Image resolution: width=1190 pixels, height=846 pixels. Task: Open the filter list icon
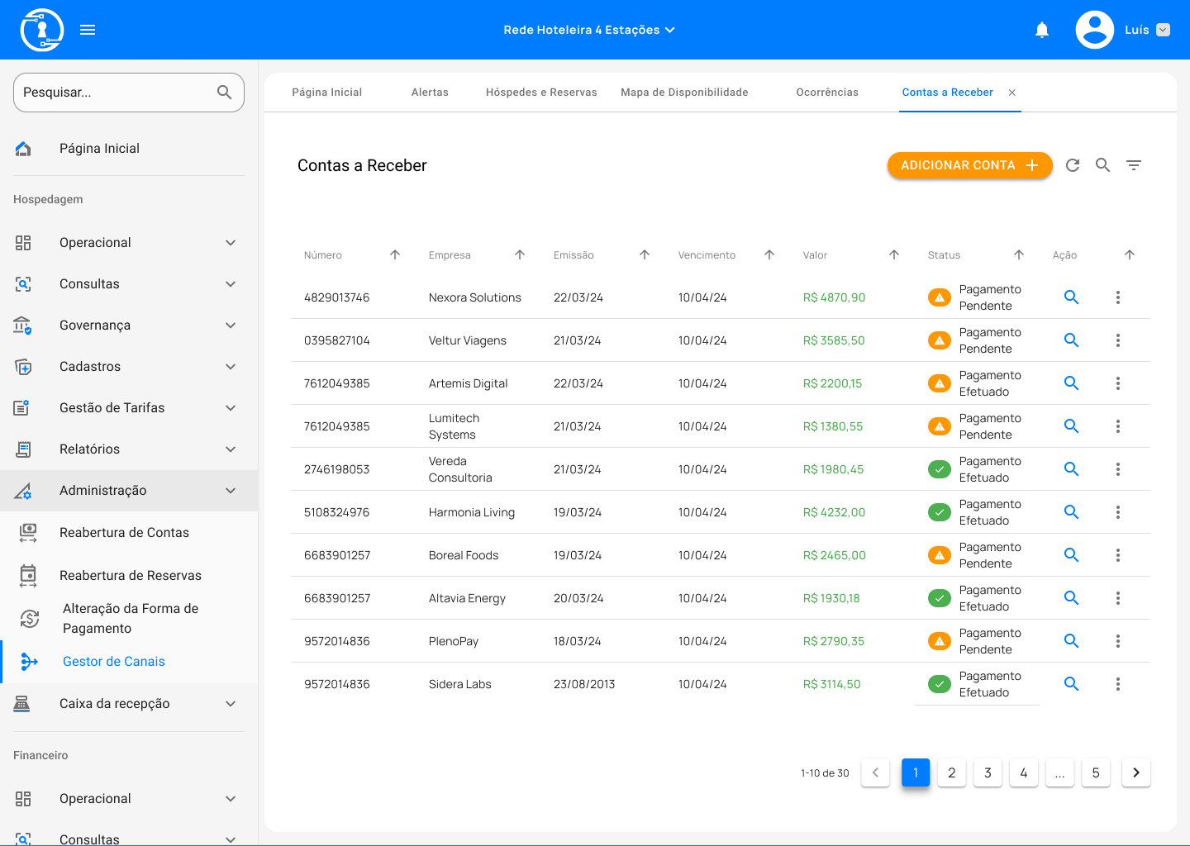(1134, 165)
